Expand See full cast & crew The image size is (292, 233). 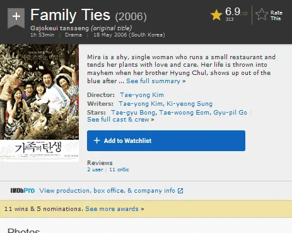coord(120,120)
